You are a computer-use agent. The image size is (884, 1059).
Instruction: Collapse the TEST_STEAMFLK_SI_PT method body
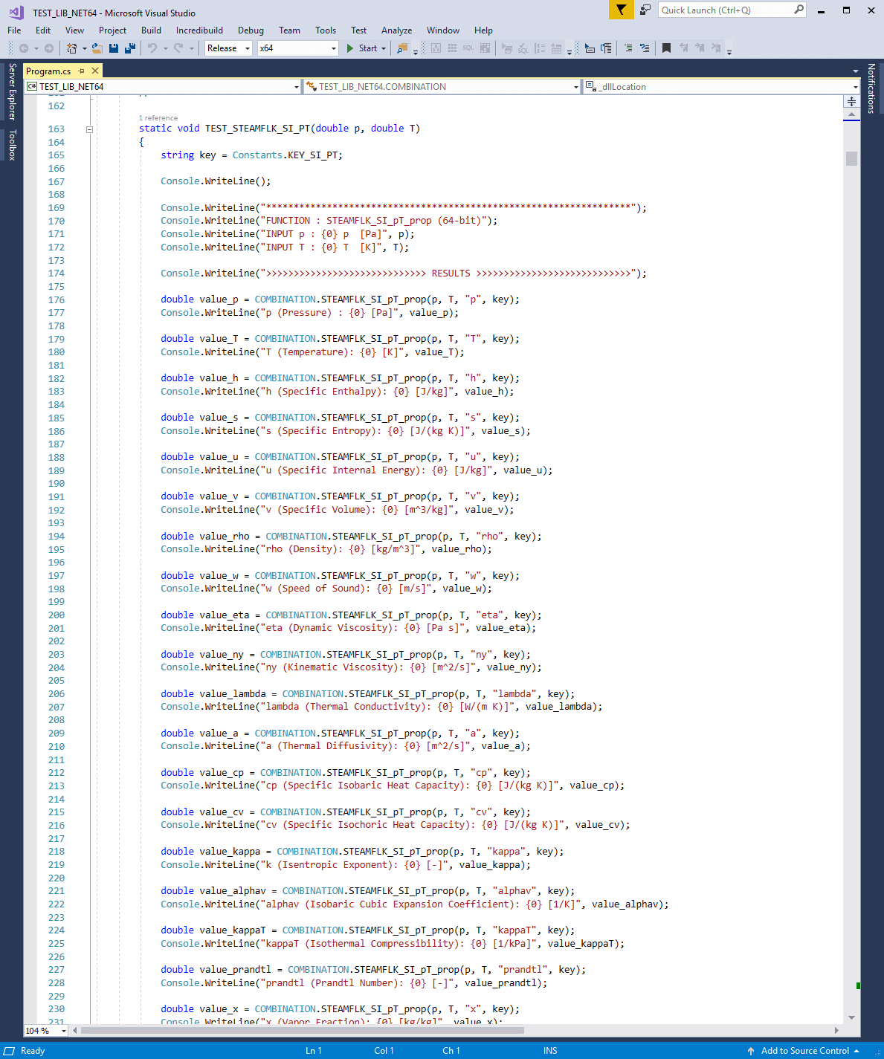coord(89,129)
